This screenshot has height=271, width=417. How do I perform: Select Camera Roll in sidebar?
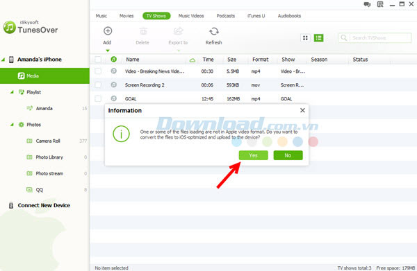(48, 141)
